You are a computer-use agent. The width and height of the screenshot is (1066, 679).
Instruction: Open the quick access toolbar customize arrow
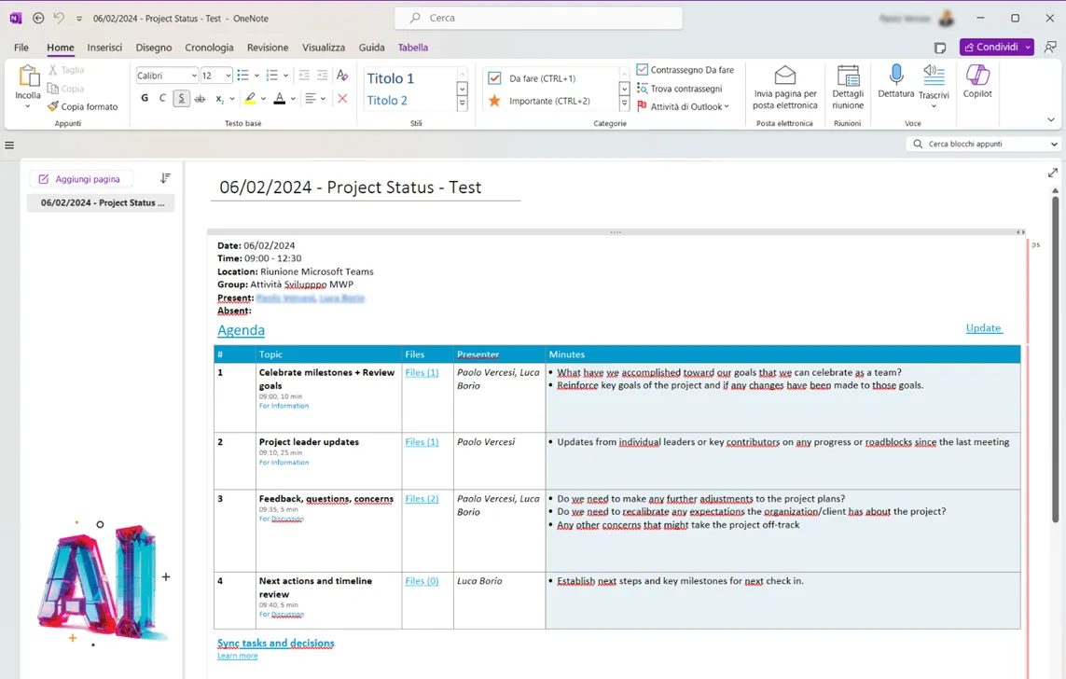(x=79, y=19)
